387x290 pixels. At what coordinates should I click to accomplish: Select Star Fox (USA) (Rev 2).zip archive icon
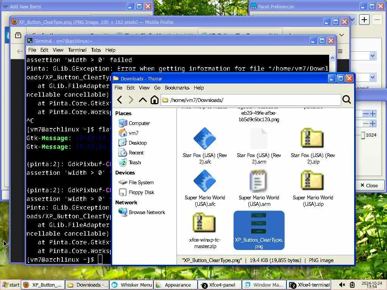click(x=313, y=138)
